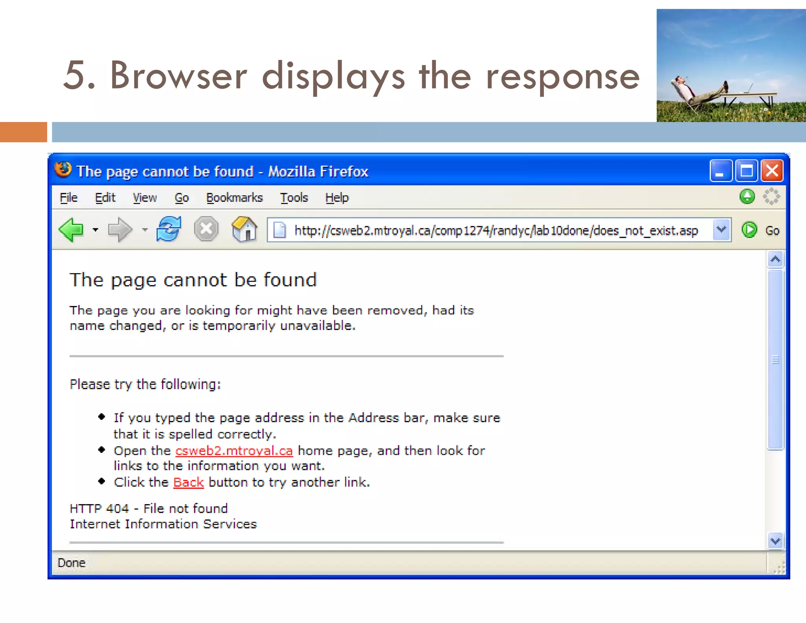Click 'Internet Information Services' text

pos(163,524)
